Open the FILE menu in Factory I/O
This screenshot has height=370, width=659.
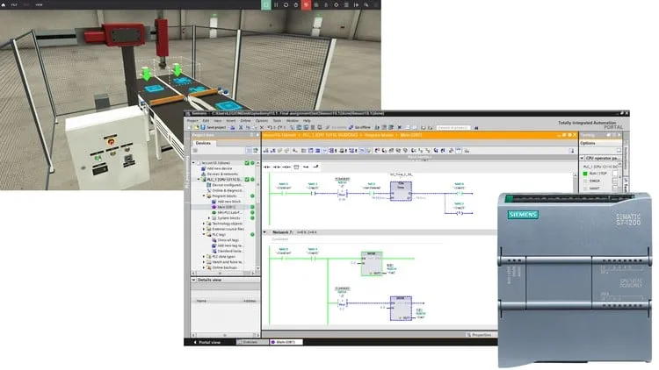click(14, 4)
